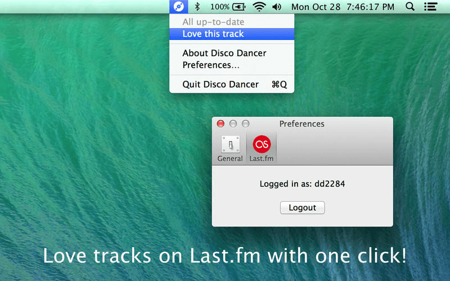Click the Preferences window title
The height and width of the screenshot is (281, 450).
pos(302,124)
